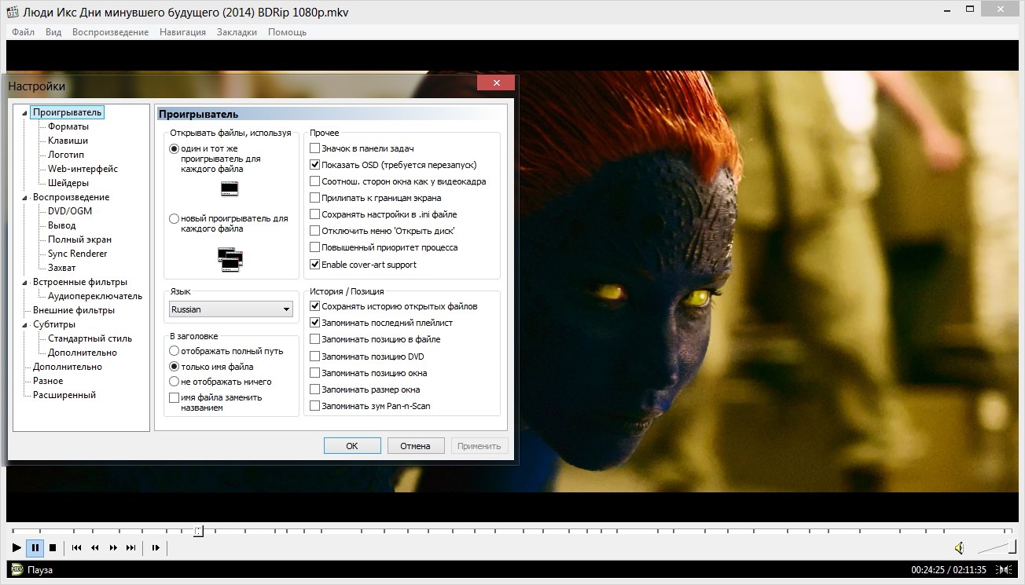The image size is (1025, 585).
Task: Open the Язык language dropdown
Action: point(286,309)
